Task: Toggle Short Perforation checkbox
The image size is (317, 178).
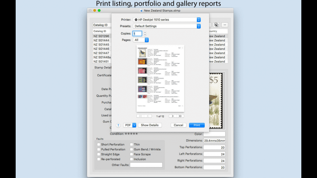Action: tap(99, 144)
